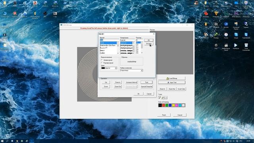
Task: Open Adobe Audition desktop shortcut
Action: [x=226, y=14]
